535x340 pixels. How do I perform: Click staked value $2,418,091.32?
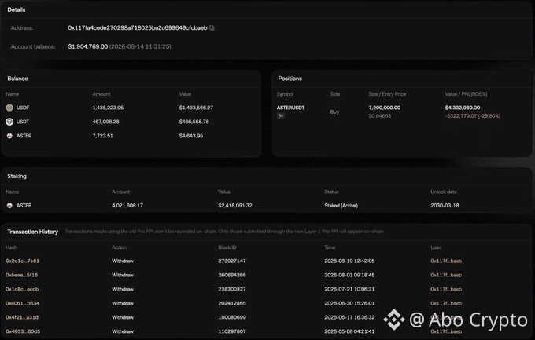pos(235,206)
